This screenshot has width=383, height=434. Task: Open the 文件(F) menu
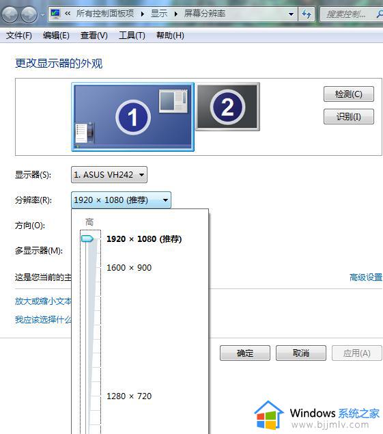(x=19, y=36)
